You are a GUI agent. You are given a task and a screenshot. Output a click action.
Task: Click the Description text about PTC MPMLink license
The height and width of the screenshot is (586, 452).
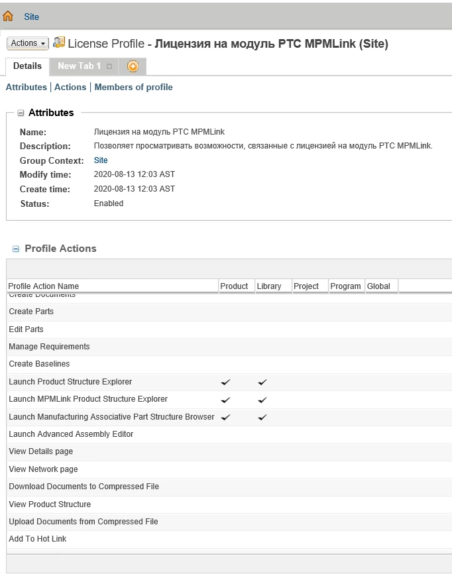(x=263, y=146)
